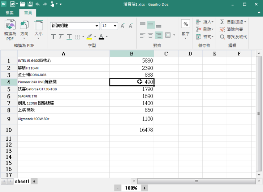Open the File (檔案) tab
The width and height of the screenshot is (263, 192).
[9, 13]
